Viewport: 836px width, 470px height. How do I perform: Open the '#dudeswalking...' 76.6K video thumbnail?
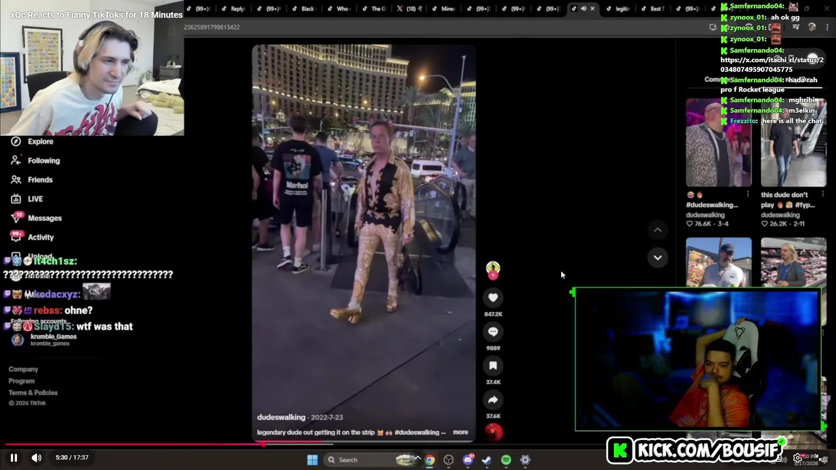pos(718,143)
